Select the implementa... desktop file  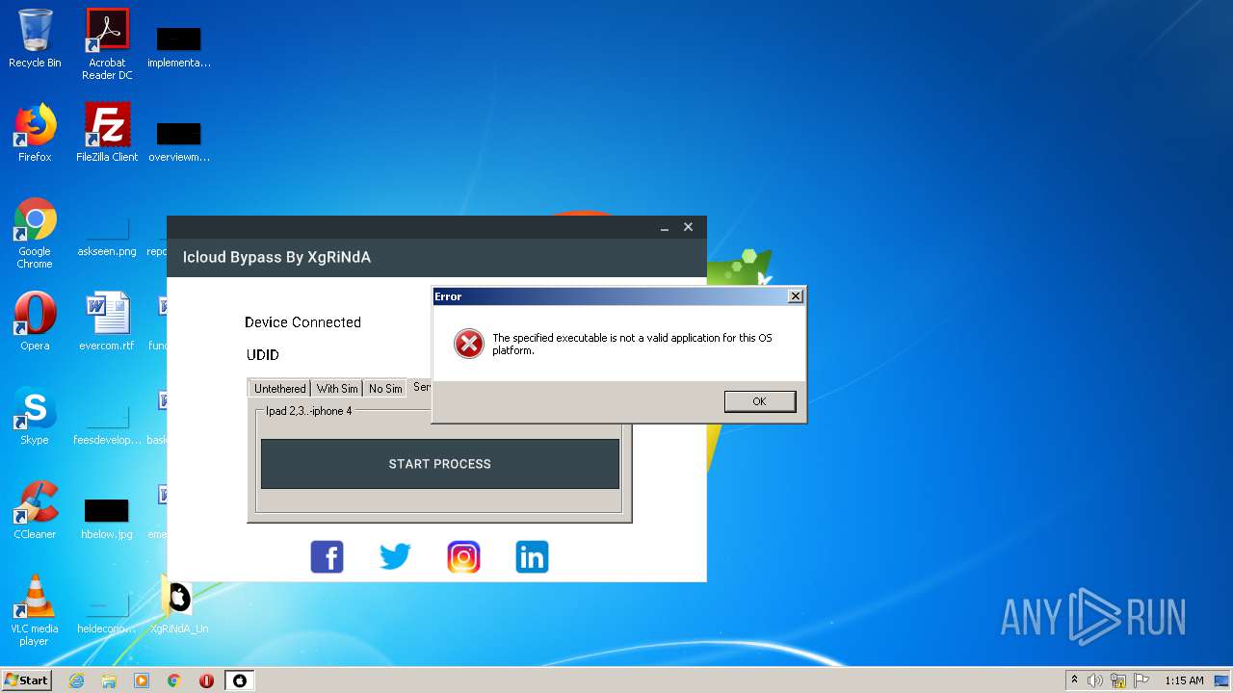coord(179,48)
